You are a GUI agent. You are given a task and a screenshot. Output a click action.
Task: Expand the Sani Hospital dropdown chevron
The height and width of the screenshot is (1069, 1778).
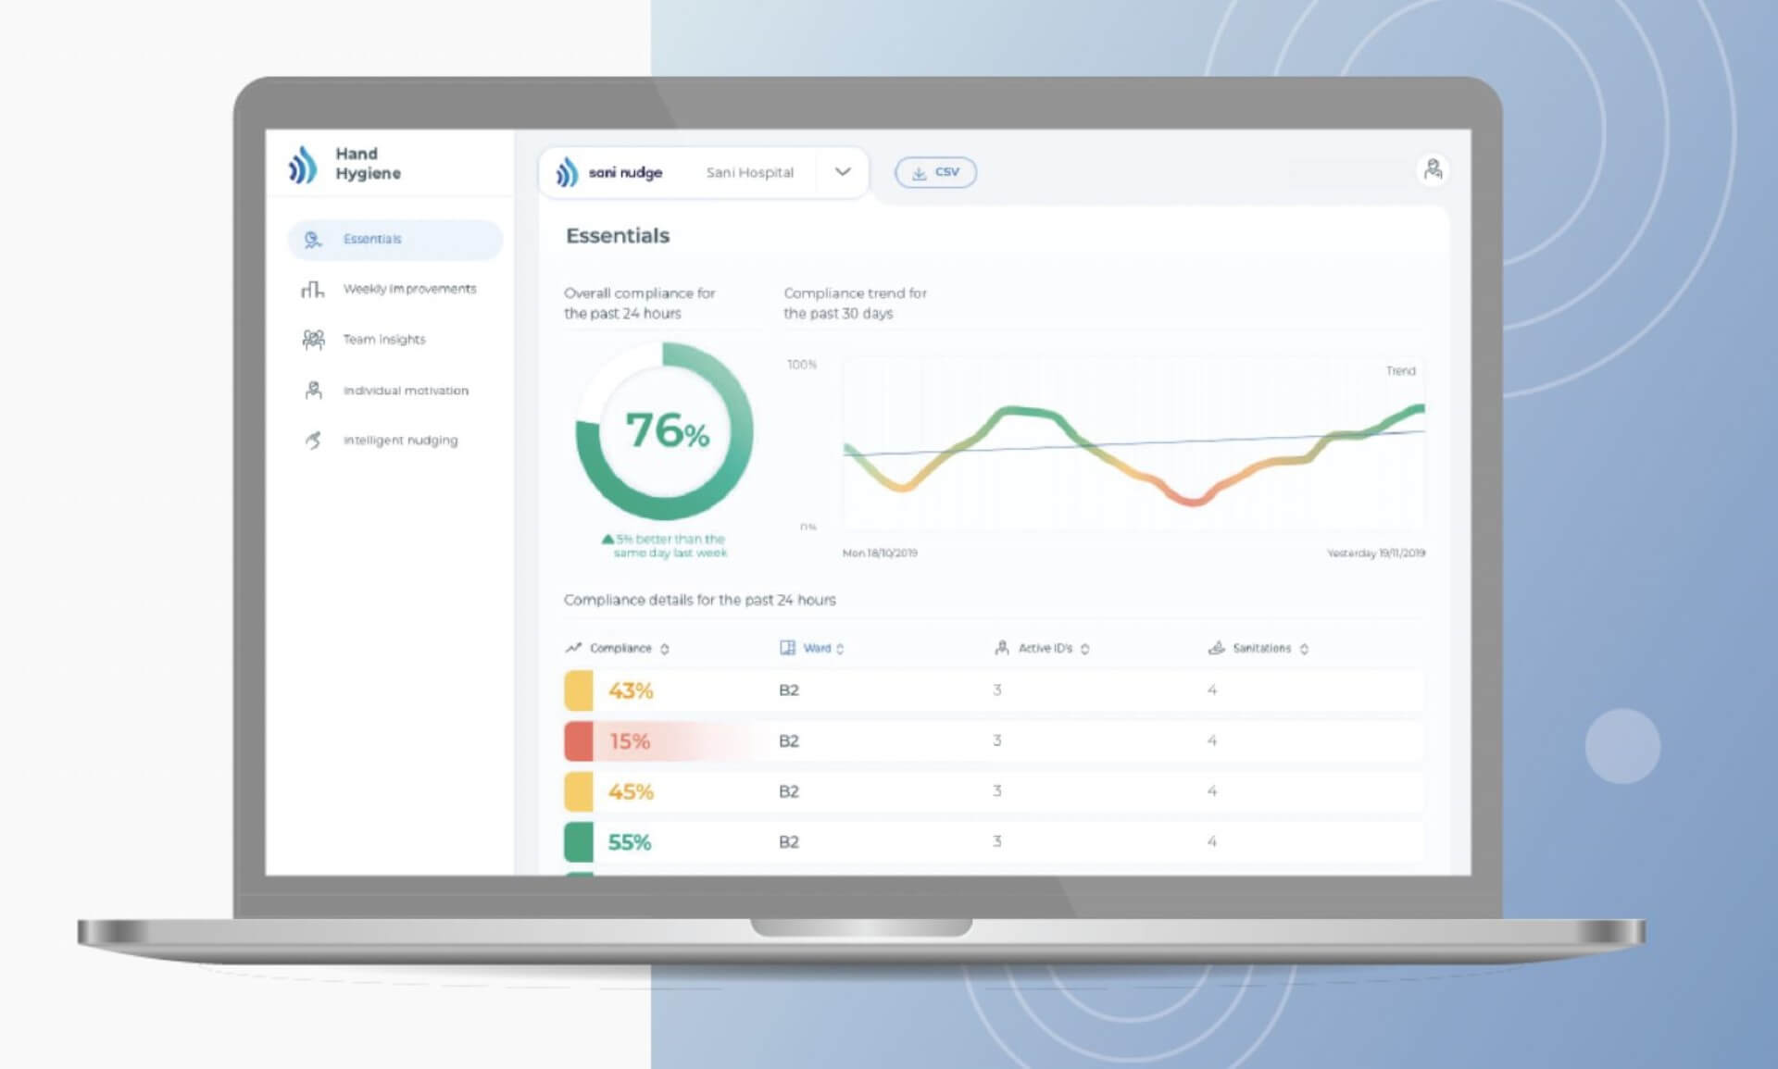pos(842,172)
